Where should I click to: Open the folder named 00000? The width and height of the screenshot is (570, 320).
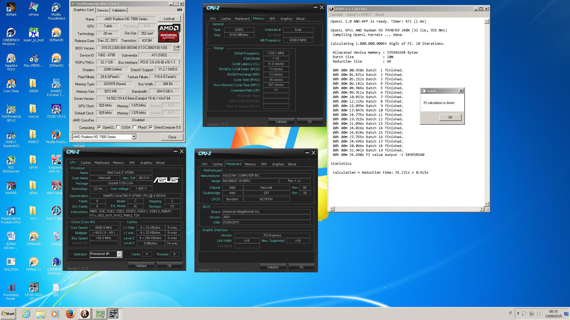click(34, 86)
